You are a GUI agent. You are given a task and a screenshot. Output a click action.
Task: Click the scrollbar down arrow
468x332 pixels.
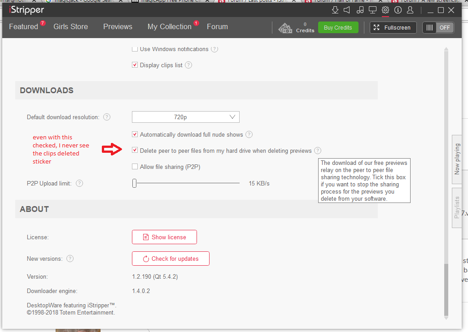(x=446, y=318)
